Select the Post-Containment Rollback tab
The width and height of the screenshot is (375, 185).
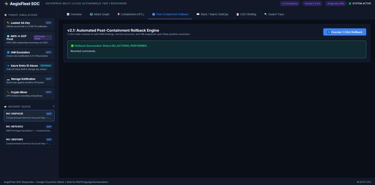click(170, 14)
